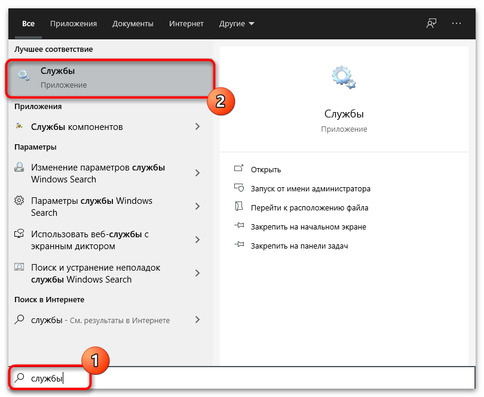Image resolution: width=484 pixels, height=397 pixels.
Task: Switch to the Документы tab
Action: click(133, 24)
